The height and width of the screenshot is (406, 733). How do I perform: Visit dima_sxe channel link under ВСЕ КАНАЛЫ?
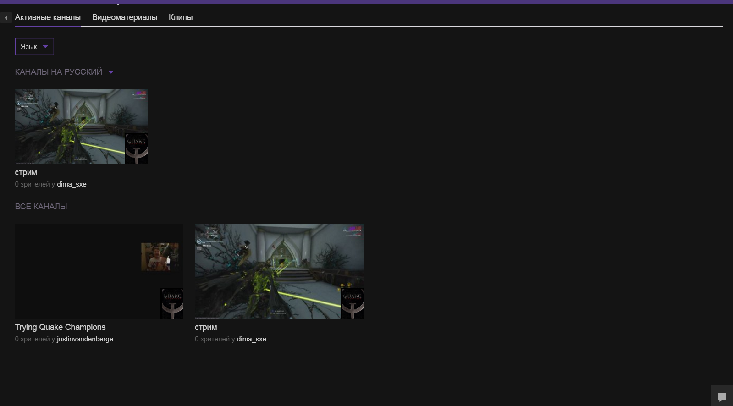pos(252,339)
